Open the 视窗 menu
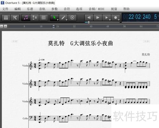Image resolution: width=159 pixels, height=128 pixels. [x=114, y=9]
